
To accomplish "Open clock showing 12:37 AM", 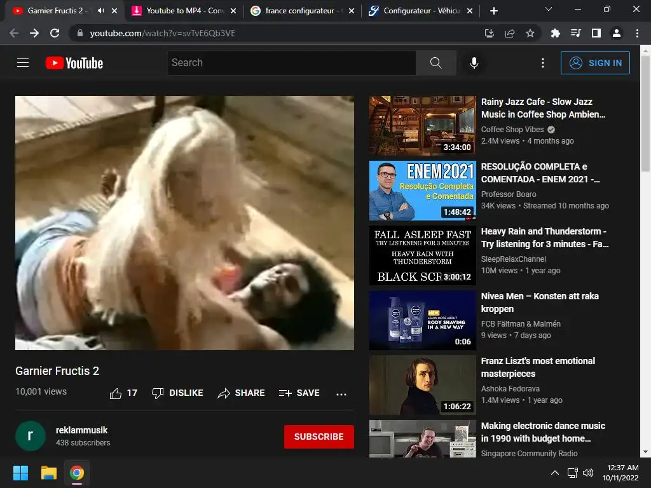I will coord(620,473).
